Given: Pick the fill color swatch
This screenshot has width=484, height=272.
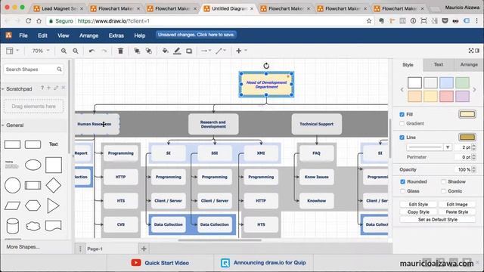Looking at the screenshot, I should pos(467,114).
